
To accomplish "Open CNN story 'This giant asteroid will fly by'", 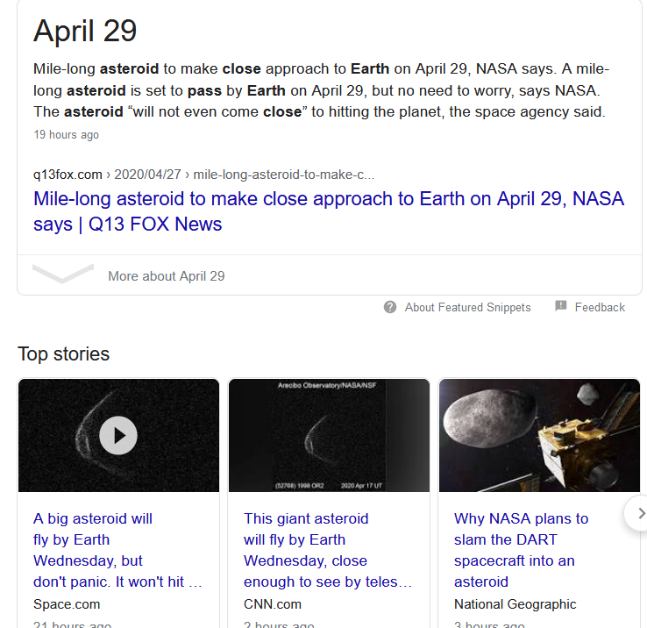I will click(x=328, y=550).
